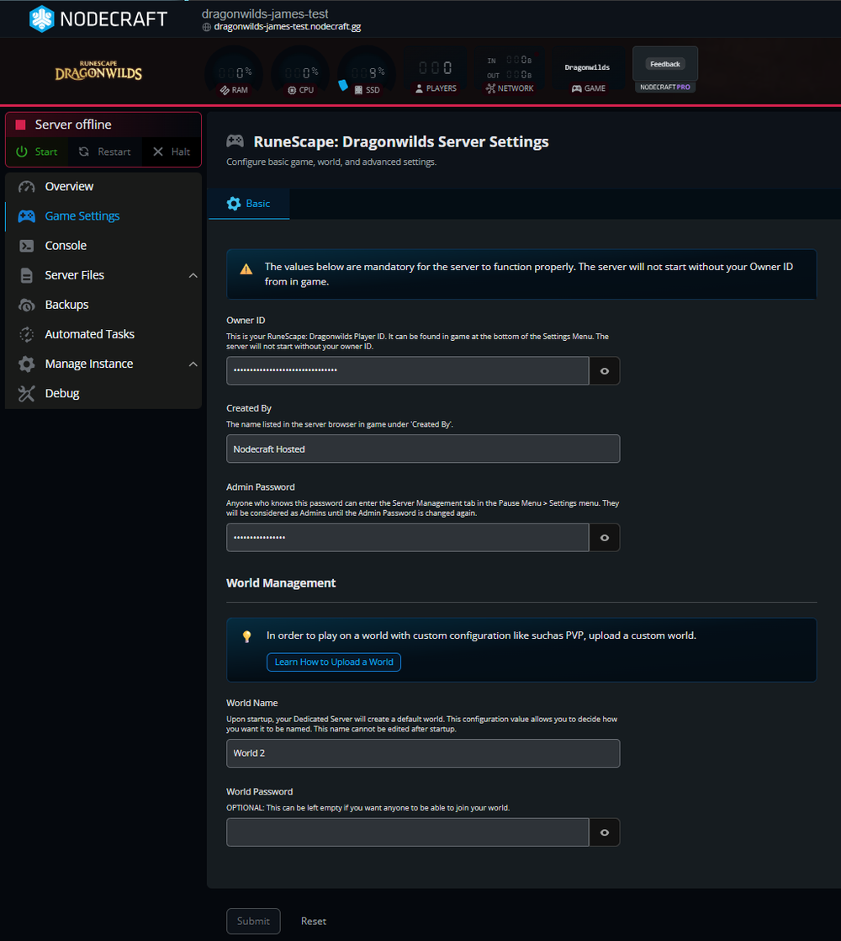
Task: Reveal the Owner ID with the eye toggle
Action: click(604, 370)
